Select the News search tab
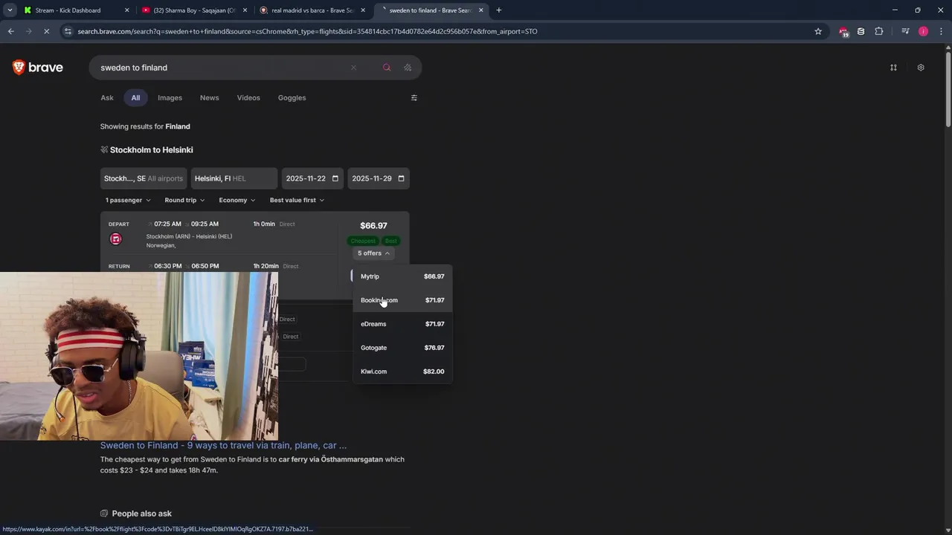Image resolution: width=952 pixels, height=535 pixels. (209, 97)
